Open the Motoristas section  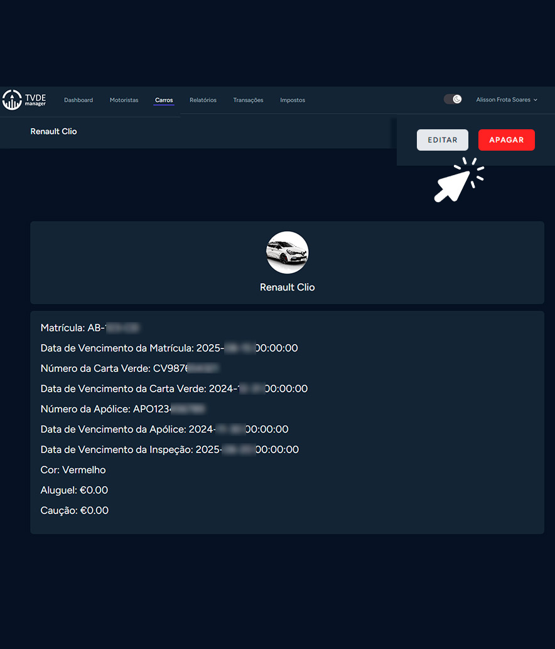tap(124, 100)
